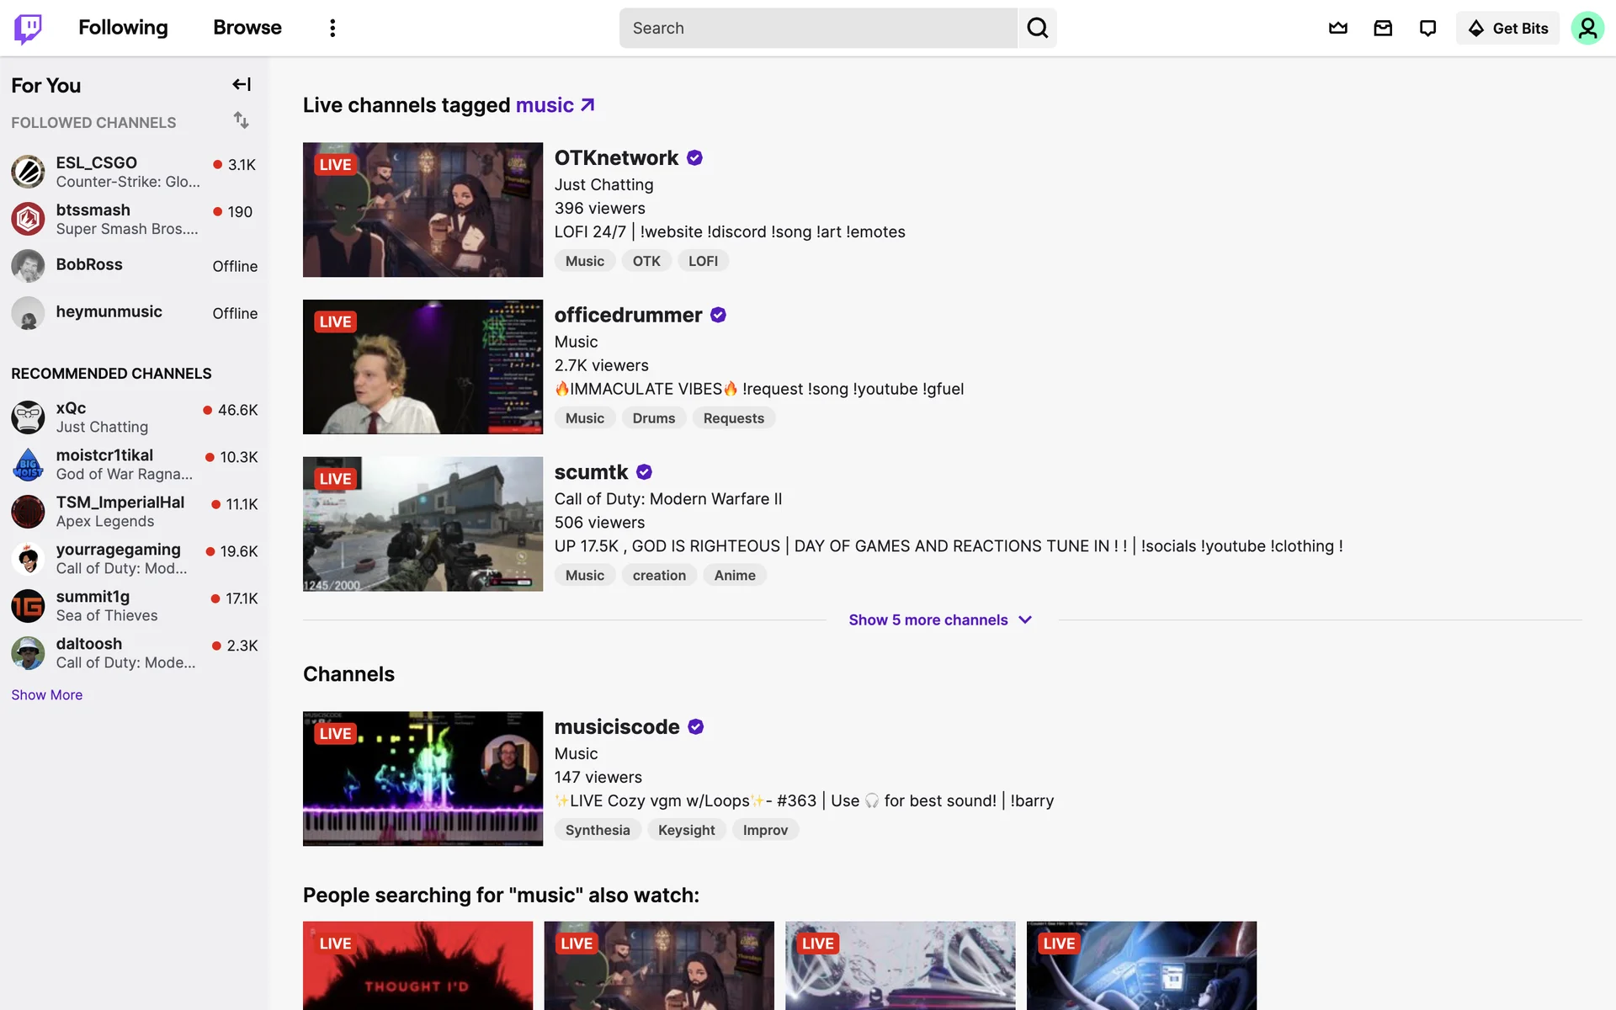Open the musiciscode stream thumbnail
Viewport: 1616px width, 1010px height.
pyautogui.click(x=423, y=779)
